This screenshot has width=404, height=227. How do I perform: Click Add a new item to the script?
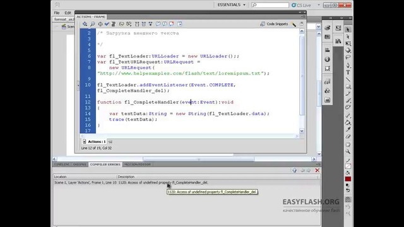tap(85, 24)
